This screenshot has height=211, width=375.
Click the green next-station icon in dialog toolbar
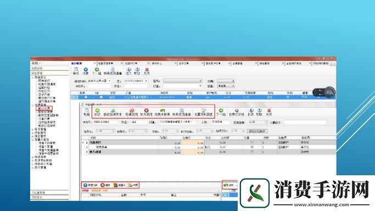point(221,110)
